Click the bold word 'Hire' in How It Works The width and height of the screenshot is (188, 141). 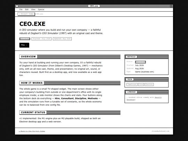click(57, 99)
